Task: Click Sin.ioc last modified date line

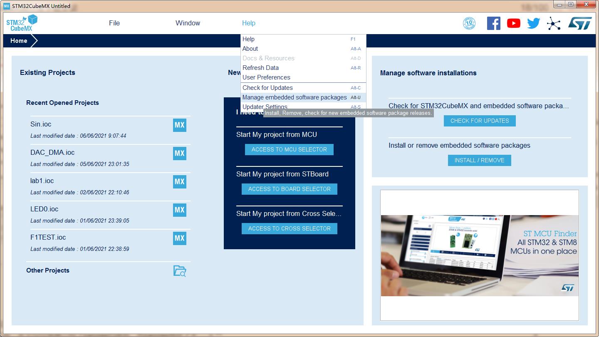Action: click(x=78, y=136)
